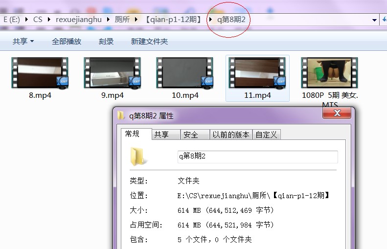Open the address bar history dropdown arrow
The height and width of the screenshot is (249, 387).
pyautogui.click(x=374, y=20)
